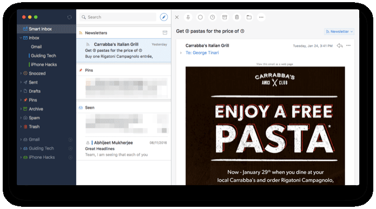Open the Archive folder
The height and width of the screenshot is (209, 376).
coord(36,109)
